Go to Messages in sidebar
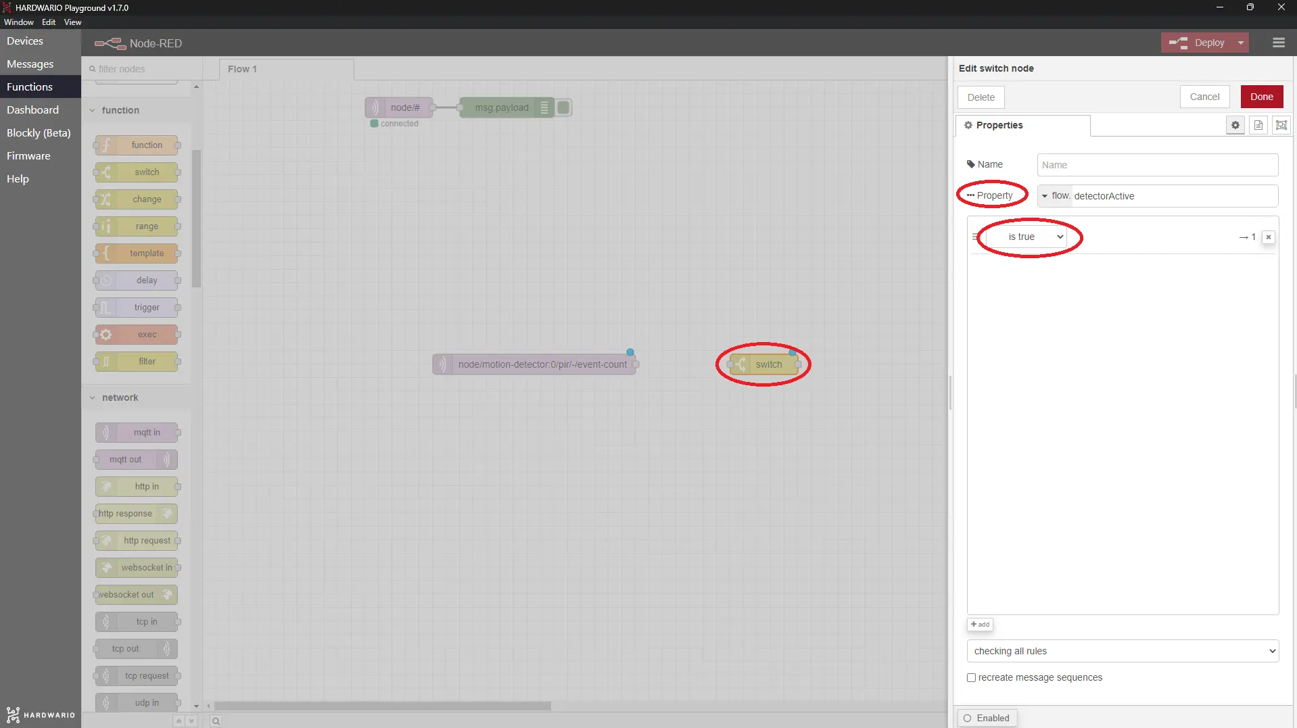This screenshot has width=1297, height=728. pos(41,64)
